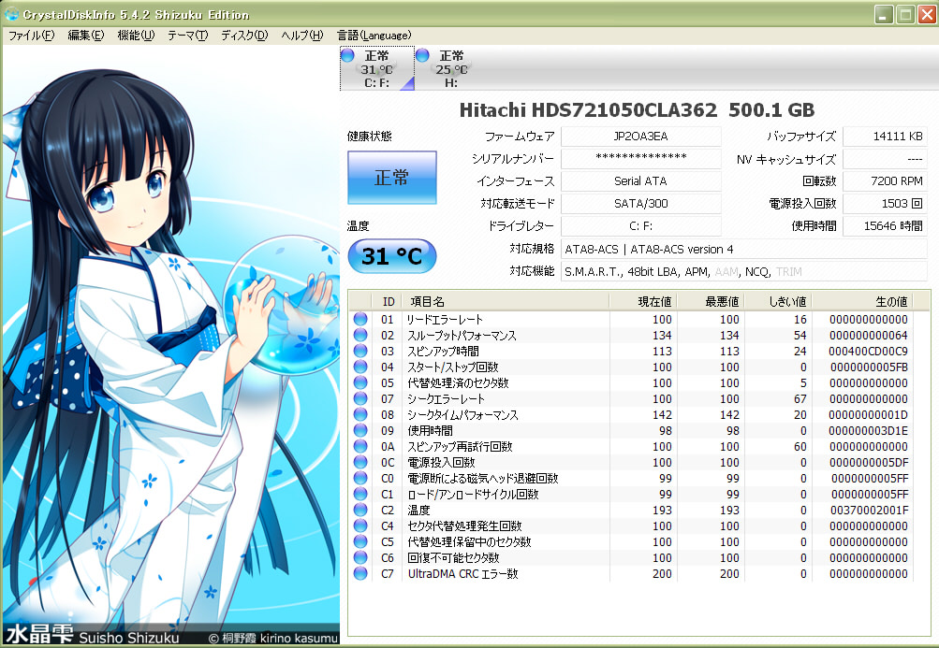Image resolution: width=939 pixels, height=648 pixels.
Task: Click the row name UltraDMA CRC エラー数
Action: [x=462, y=573]
